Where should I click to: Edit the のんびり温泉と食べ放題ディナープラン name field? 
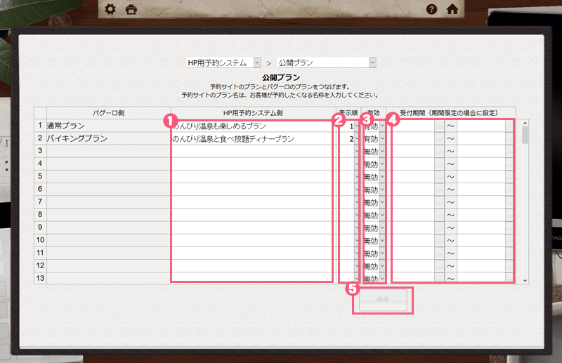tap(253, 139)
